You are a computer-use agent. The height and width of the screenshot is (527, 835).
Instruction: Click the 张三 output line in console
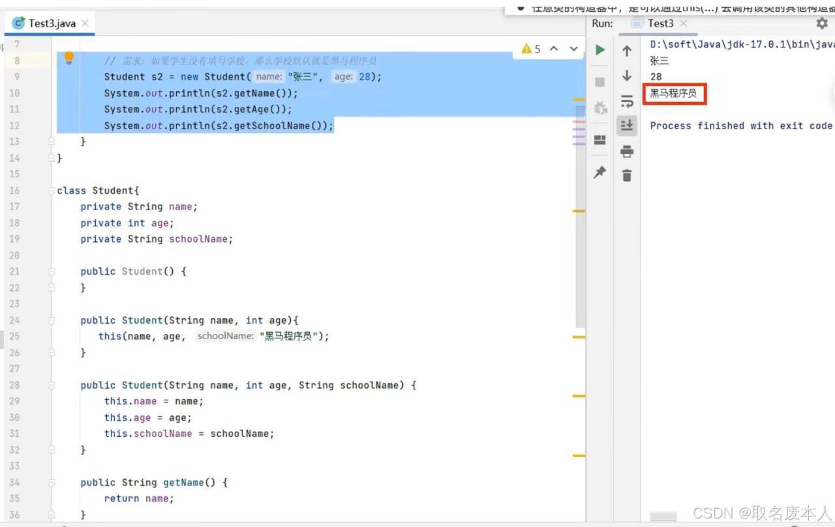point(660,61)
